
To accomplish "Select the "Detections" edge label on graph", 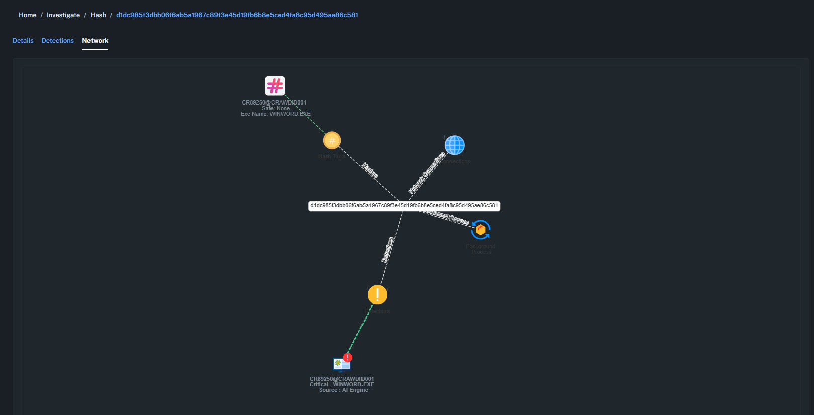I will [x=387, y=250].
